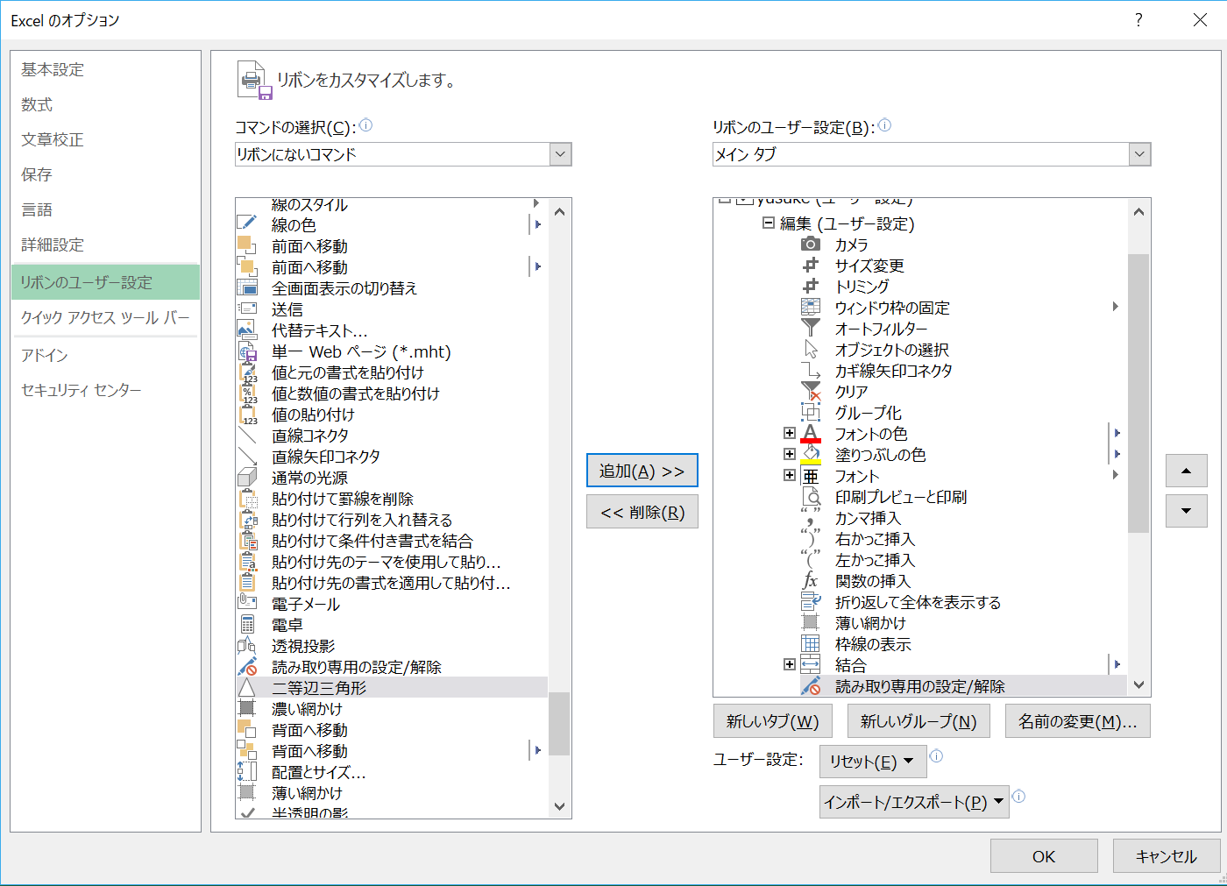Open 文章校正 category
Screen dimensions: 1227x886
click(x=105, y=139)
